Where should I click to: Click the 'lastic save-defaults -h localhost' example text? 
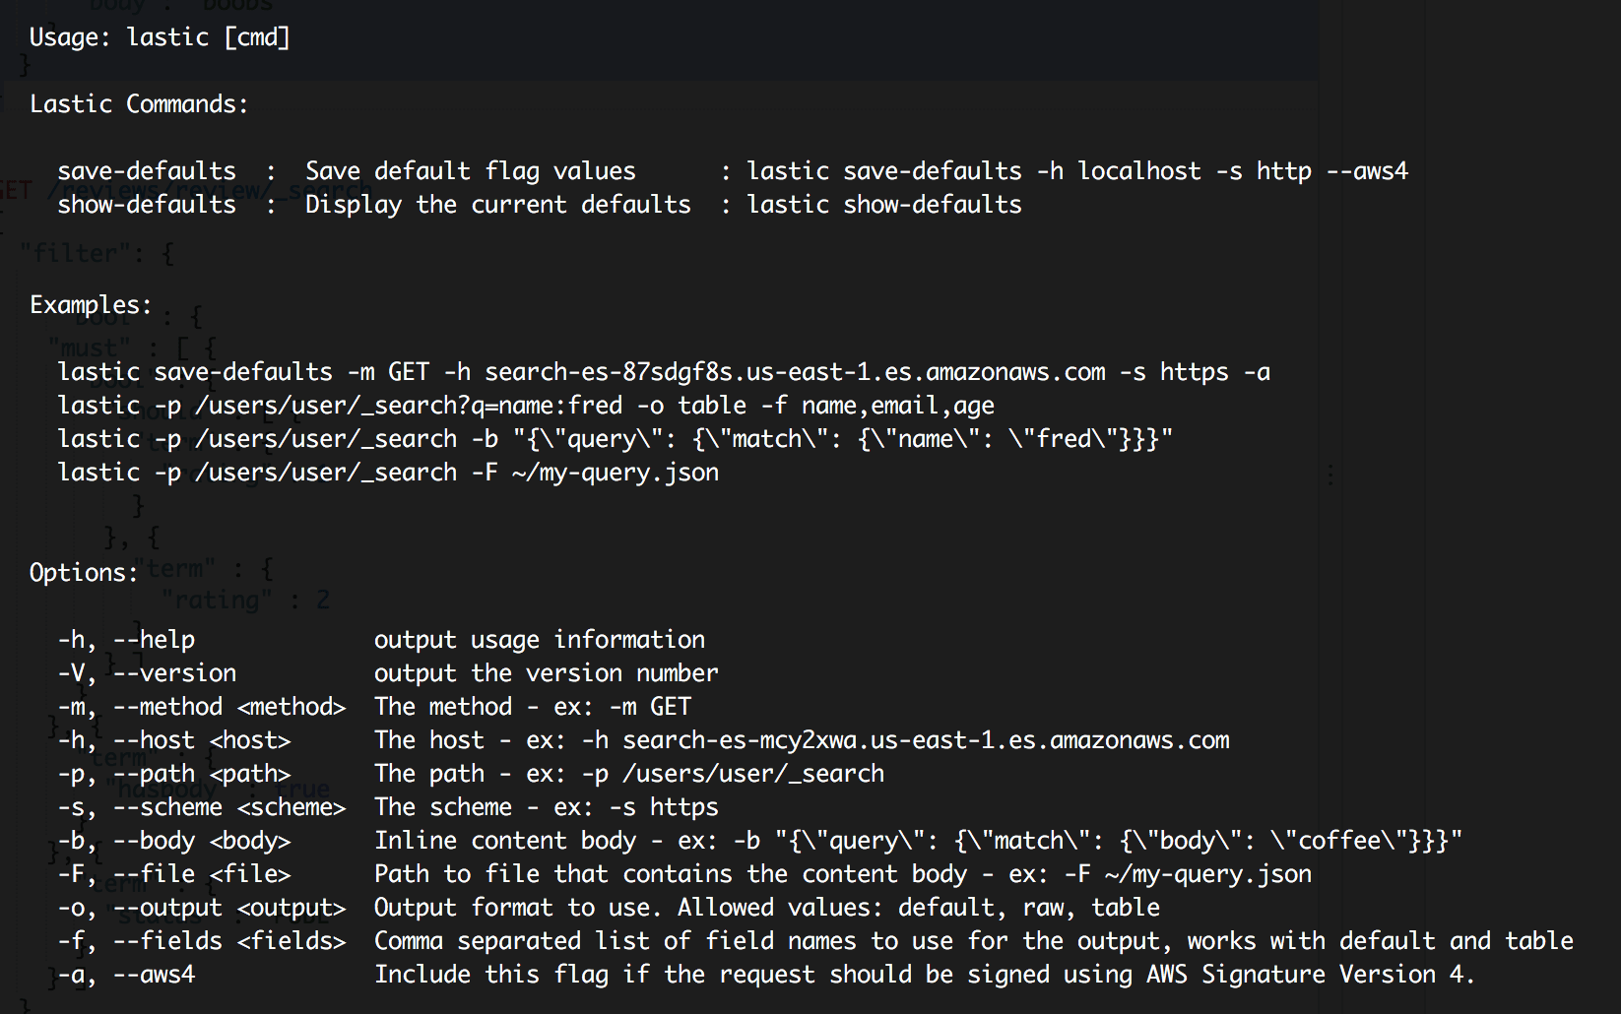[x=1077, y=171]
